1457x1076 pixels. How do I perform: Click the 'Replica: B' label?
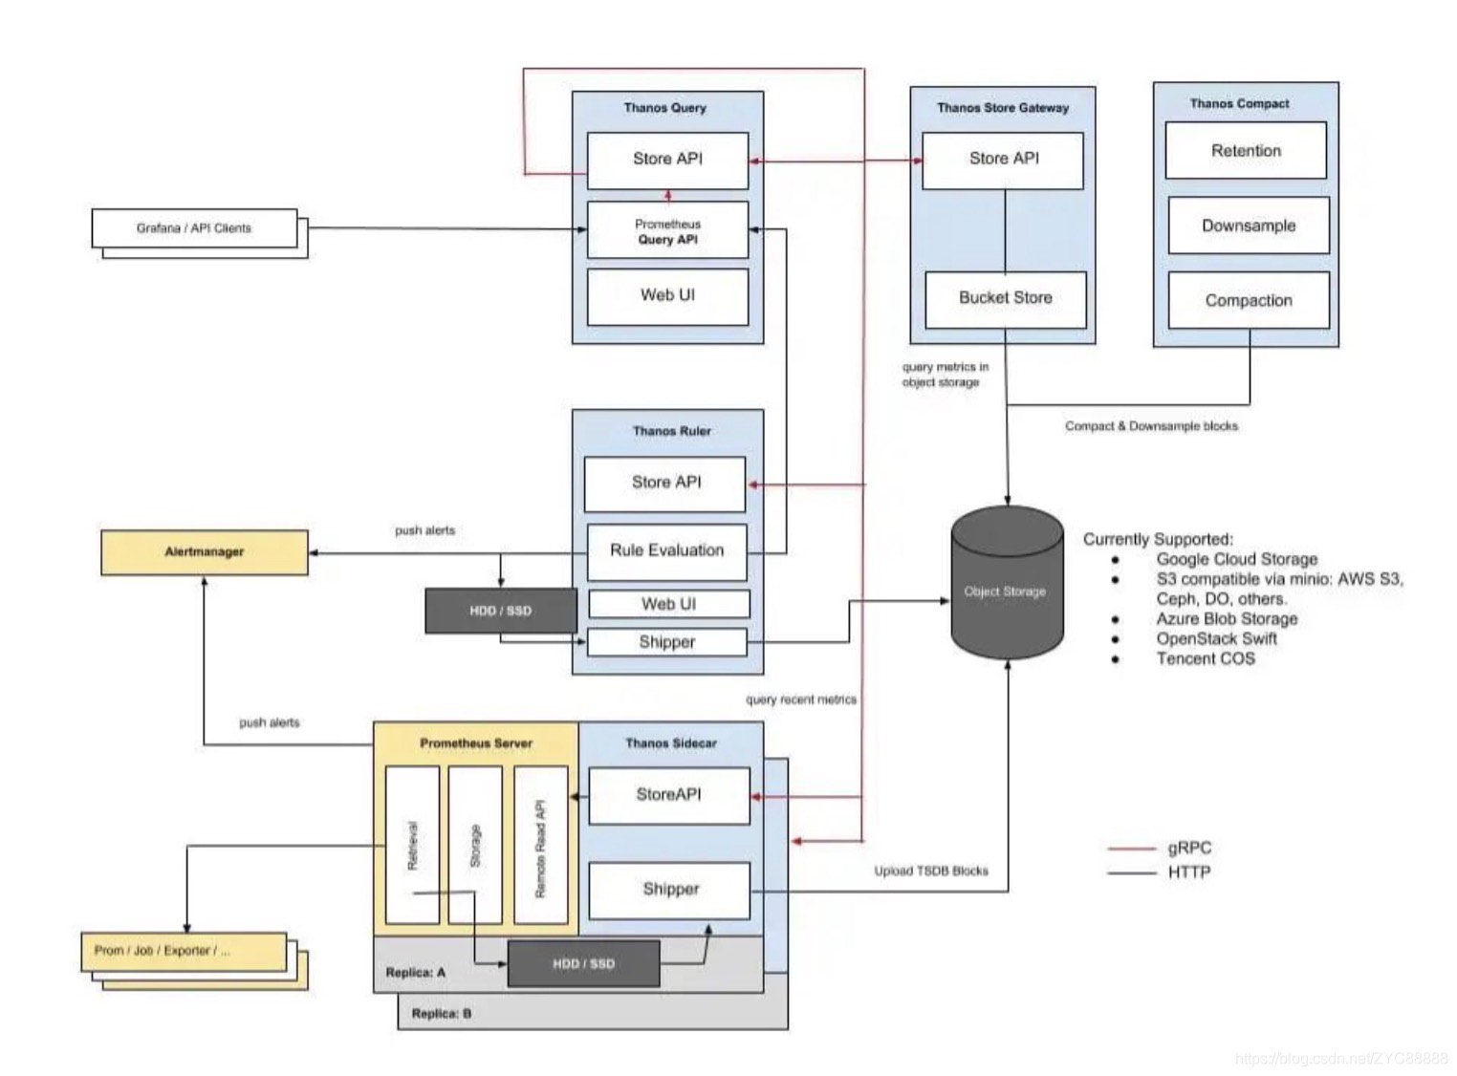[441, 1013]
